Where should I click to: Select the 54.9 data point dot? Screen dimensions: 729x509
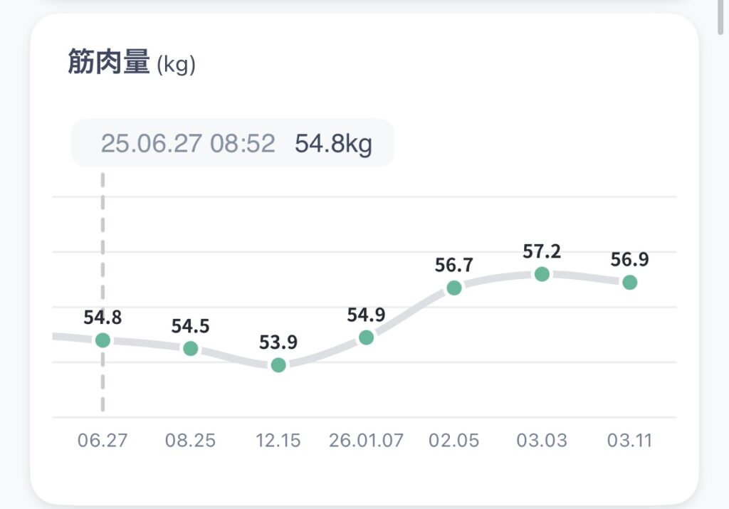366,337
